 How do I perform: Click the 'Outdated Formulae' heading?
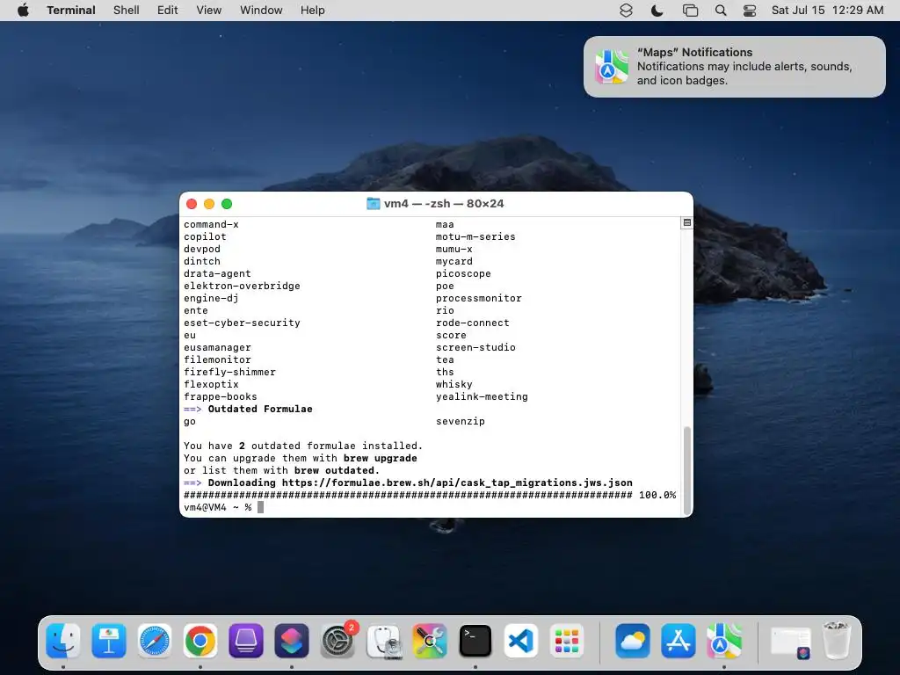[x=260, y=410]
